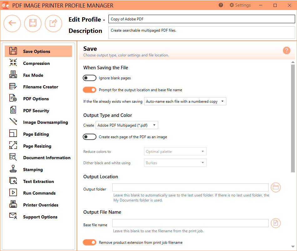Image resolution: width=297 pixels, height=251 pixels.
Task: Click the Filename Creator pencil icon
Action: pos(13,86)
